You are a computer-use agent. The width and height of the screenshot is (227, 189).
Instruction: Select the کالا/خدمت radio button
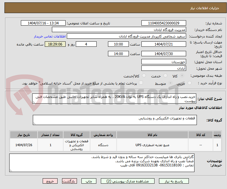click(x=144, y=76)
